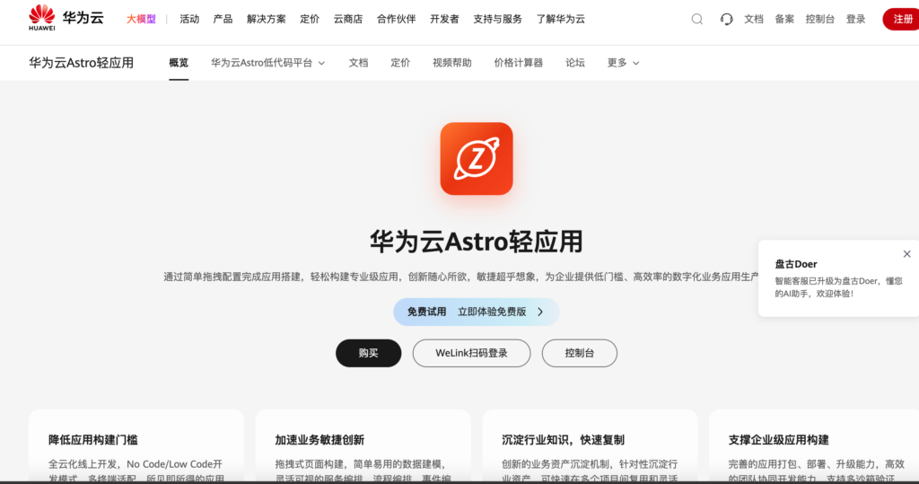
Task: Click the 华为云Astro轻应用 sub-navigation title
Action: (x=82, y=63)
